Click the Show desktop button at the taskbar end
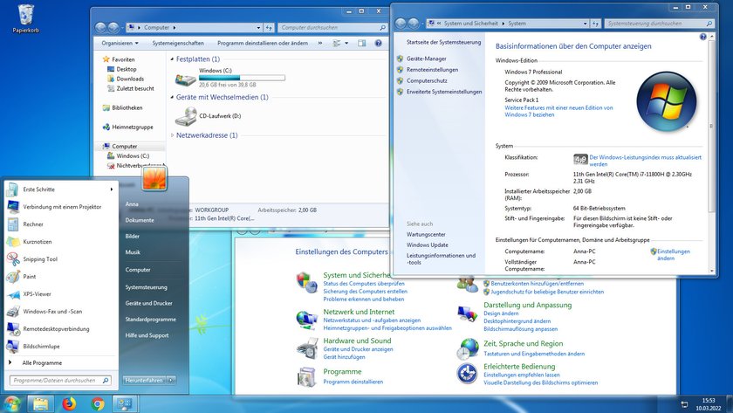This screenshot has height=413, width=733. (x=730, y=403)
